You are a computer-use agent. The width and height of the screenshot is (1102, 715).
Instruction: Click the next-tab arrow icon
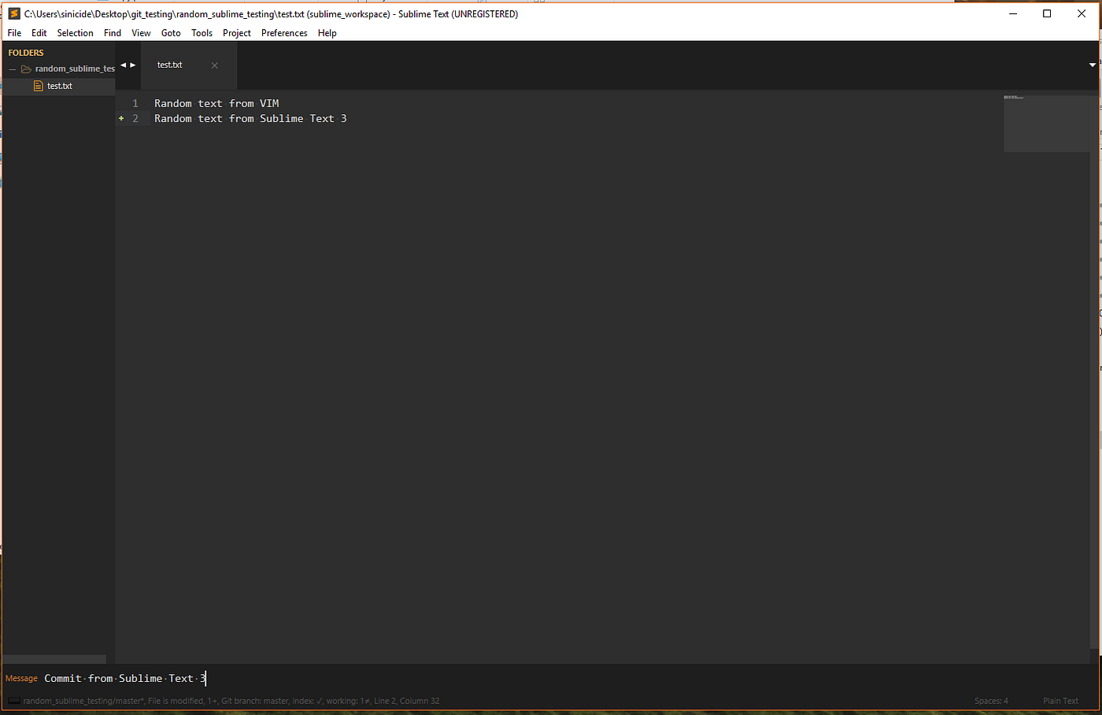coord(131,65)
